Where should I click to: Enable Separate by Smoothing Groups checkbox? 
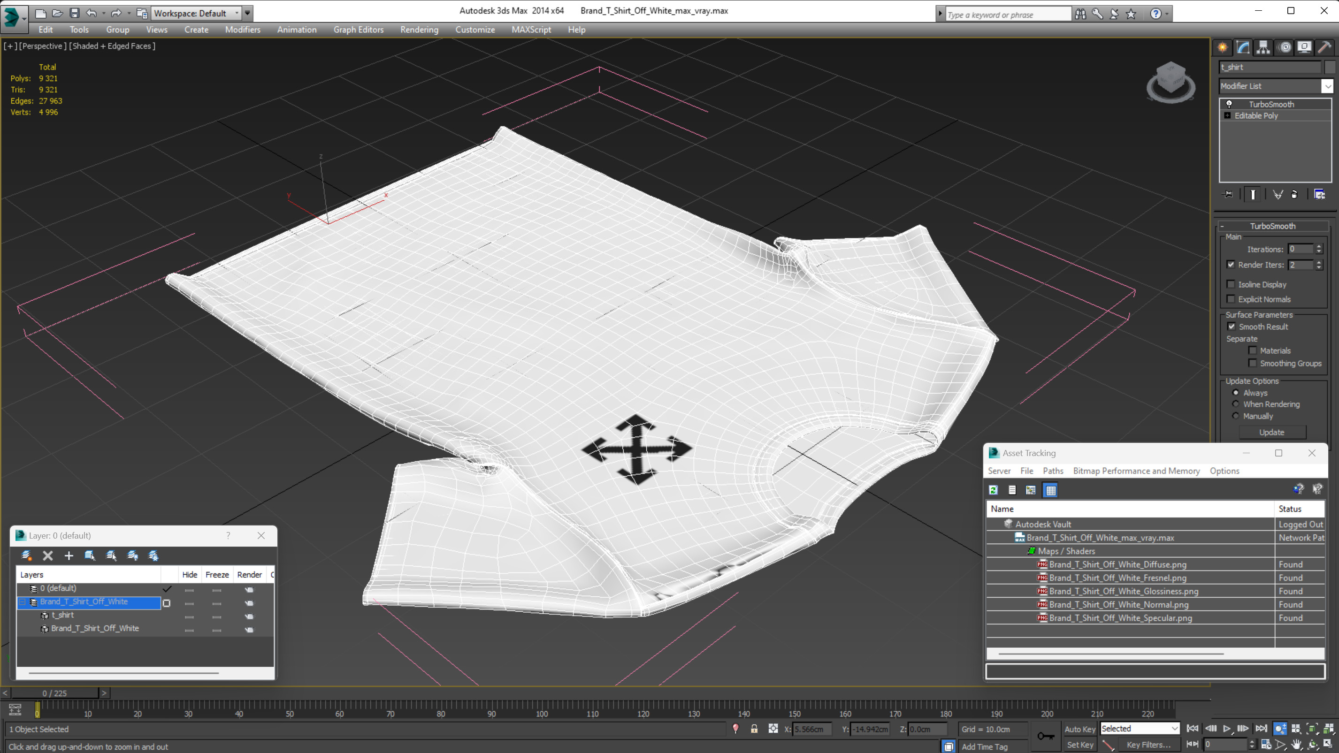click(1253, 363)
